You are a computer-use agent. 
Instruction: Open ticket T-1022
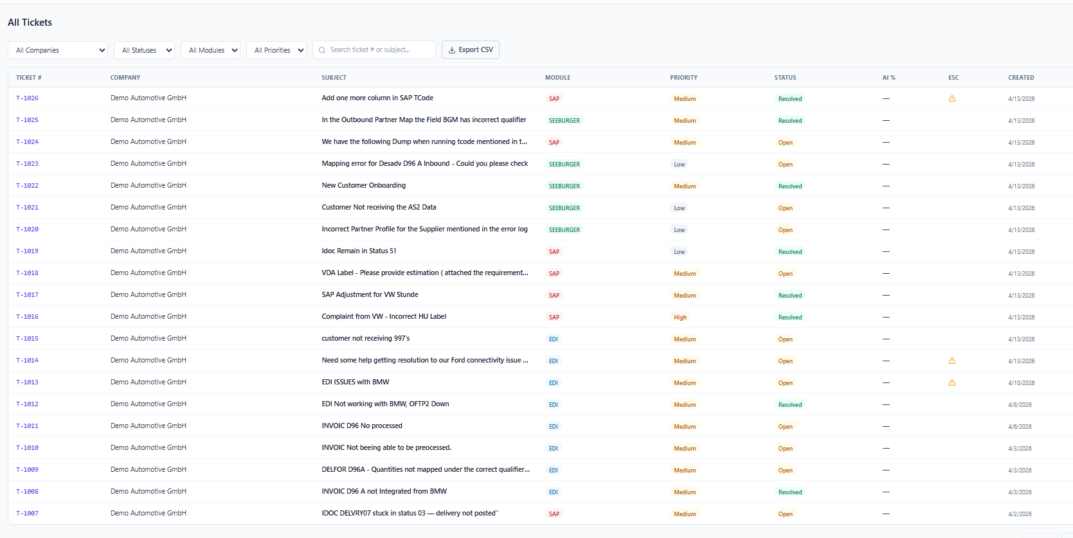click(27, 186)
